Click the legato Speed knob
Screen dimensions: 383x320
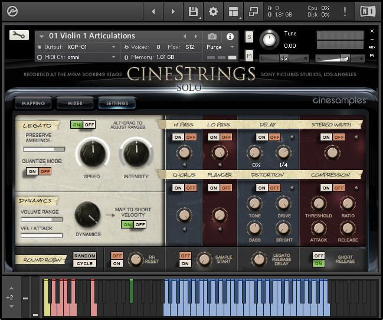[x=93, y=154]
